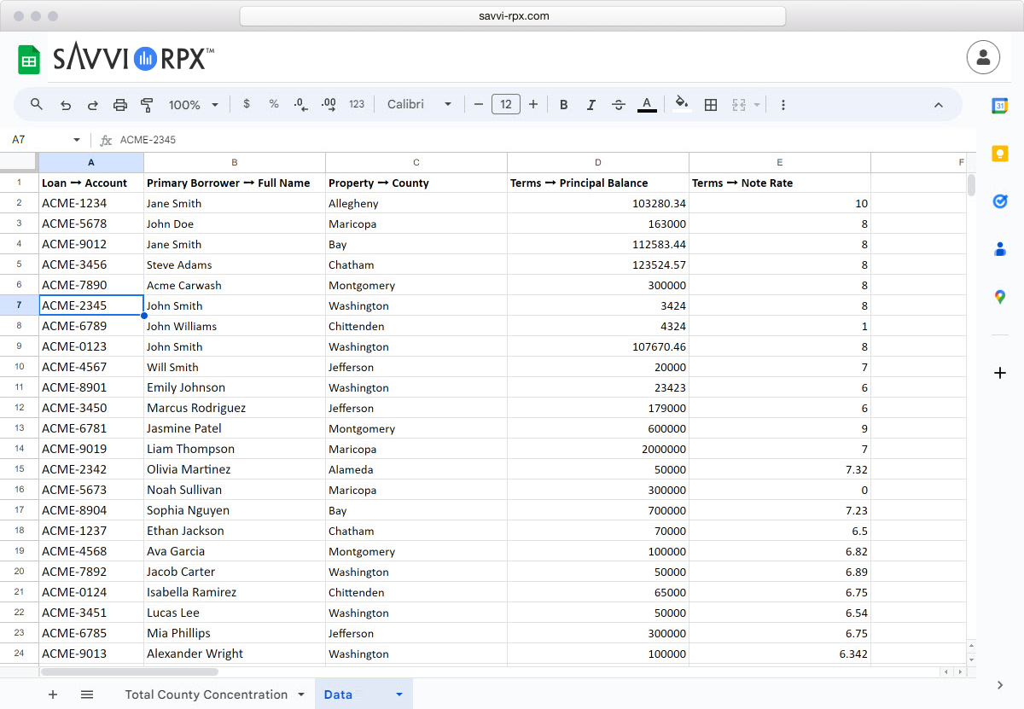Open the all sheets list menu

pos(87,694)
